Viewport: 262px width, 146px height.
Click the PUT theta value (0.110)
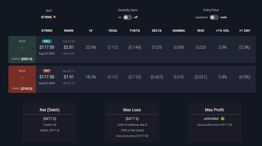(x=135, y=77)
